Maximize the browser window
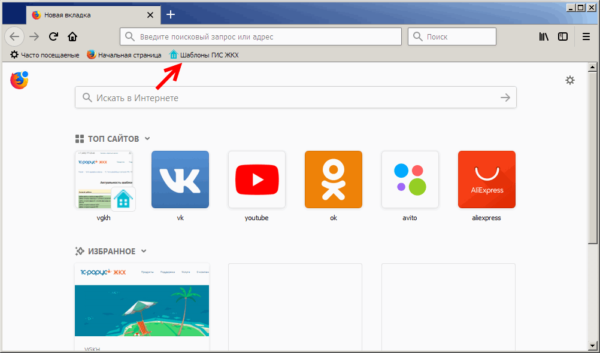The image size is (600, 353). pyautogui.click(x=581, y=7)
